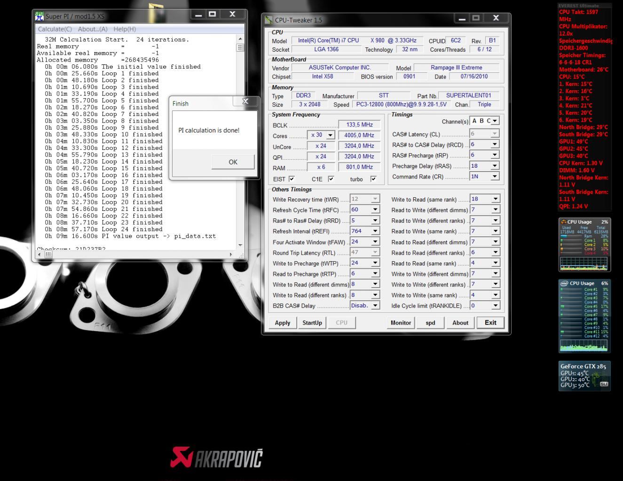The width and height of the screenshot is (623, 481).
Task: Maximize the Super PI window
Action: pos(212,14)
